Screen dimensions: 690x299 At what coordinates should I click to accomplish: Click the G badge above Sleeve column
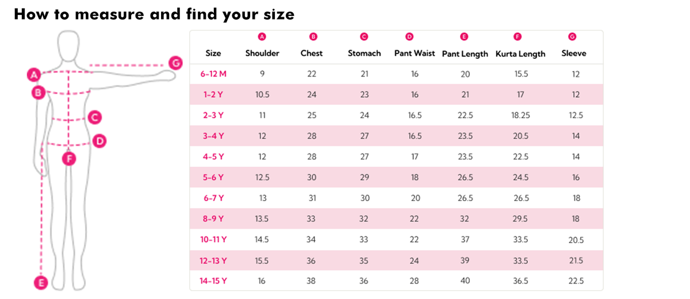point(573,37)
